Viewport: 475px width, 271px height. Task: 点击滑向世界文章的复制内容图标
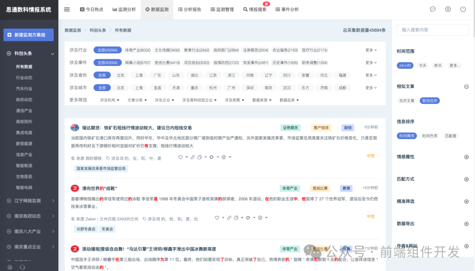(x=237, y=217)
